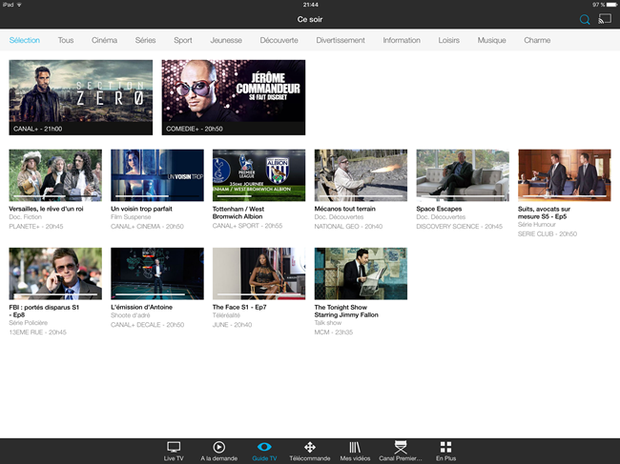The height and width of the screenshot is (464, 620).
Task: Click the JUNE - 20h40 text
Action: 232,325
